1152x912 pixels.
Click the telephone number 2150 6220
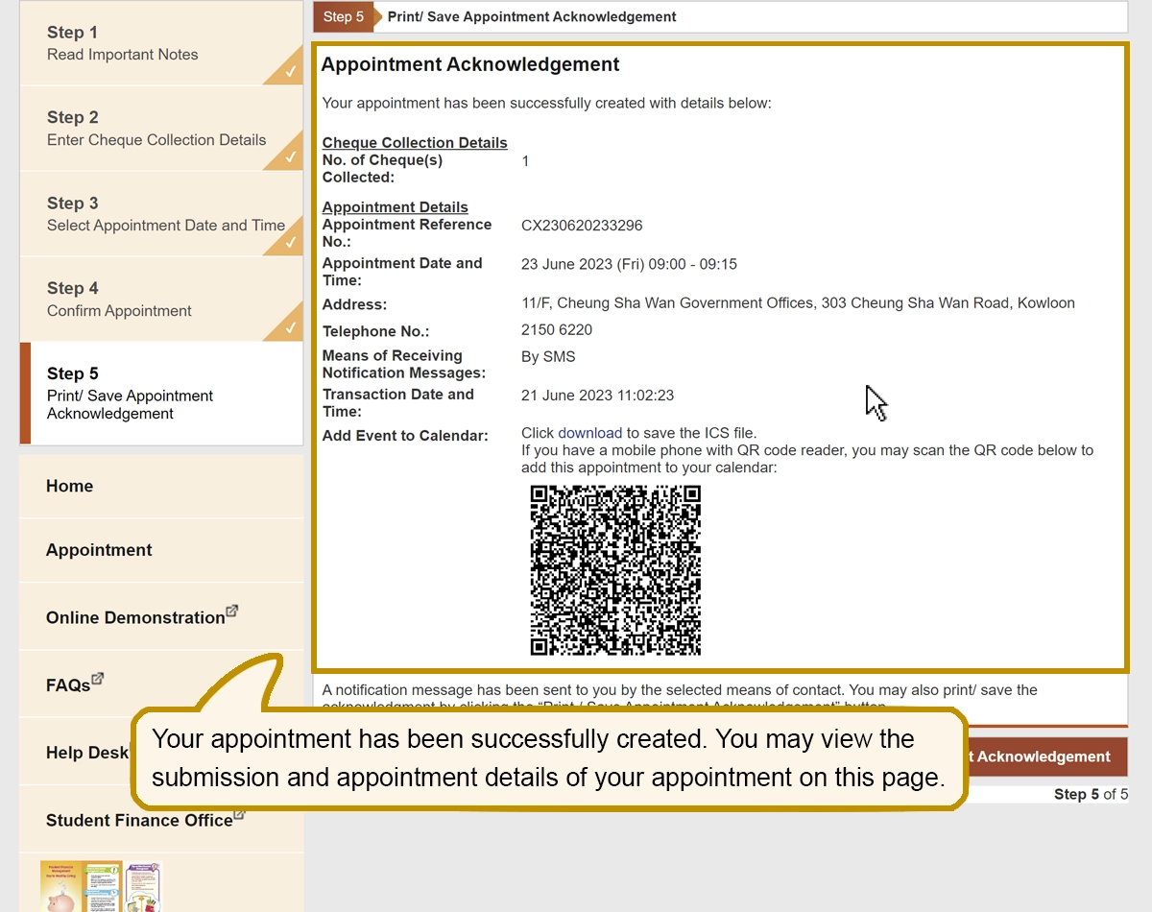557,329
